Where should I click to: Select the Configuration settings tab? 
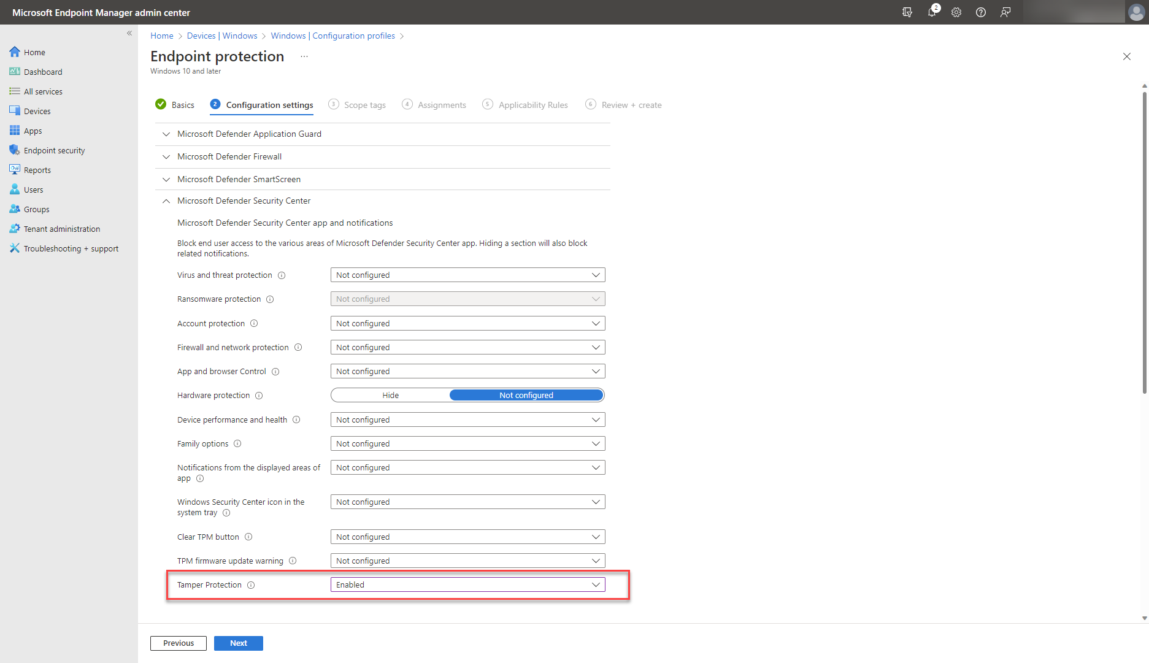coord(262,105)
